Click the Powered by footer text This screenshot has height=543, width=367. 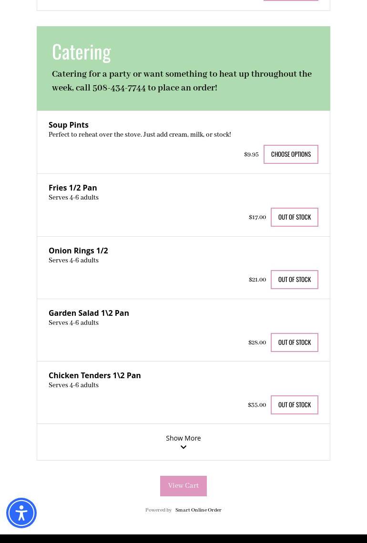click(159, 510)
